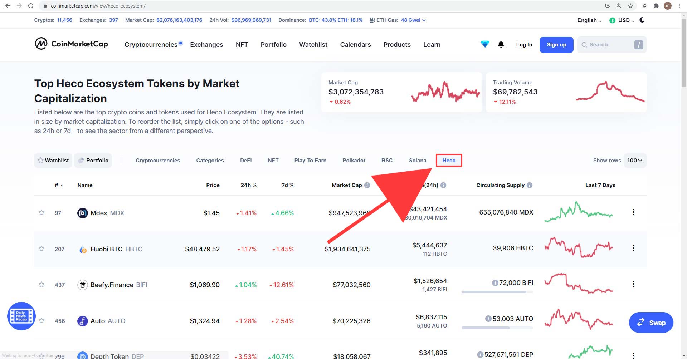The height and width of the screenshot is (359, 687).
Task: Open the Mdex 7-day price chart
Action: click(579, 212)
